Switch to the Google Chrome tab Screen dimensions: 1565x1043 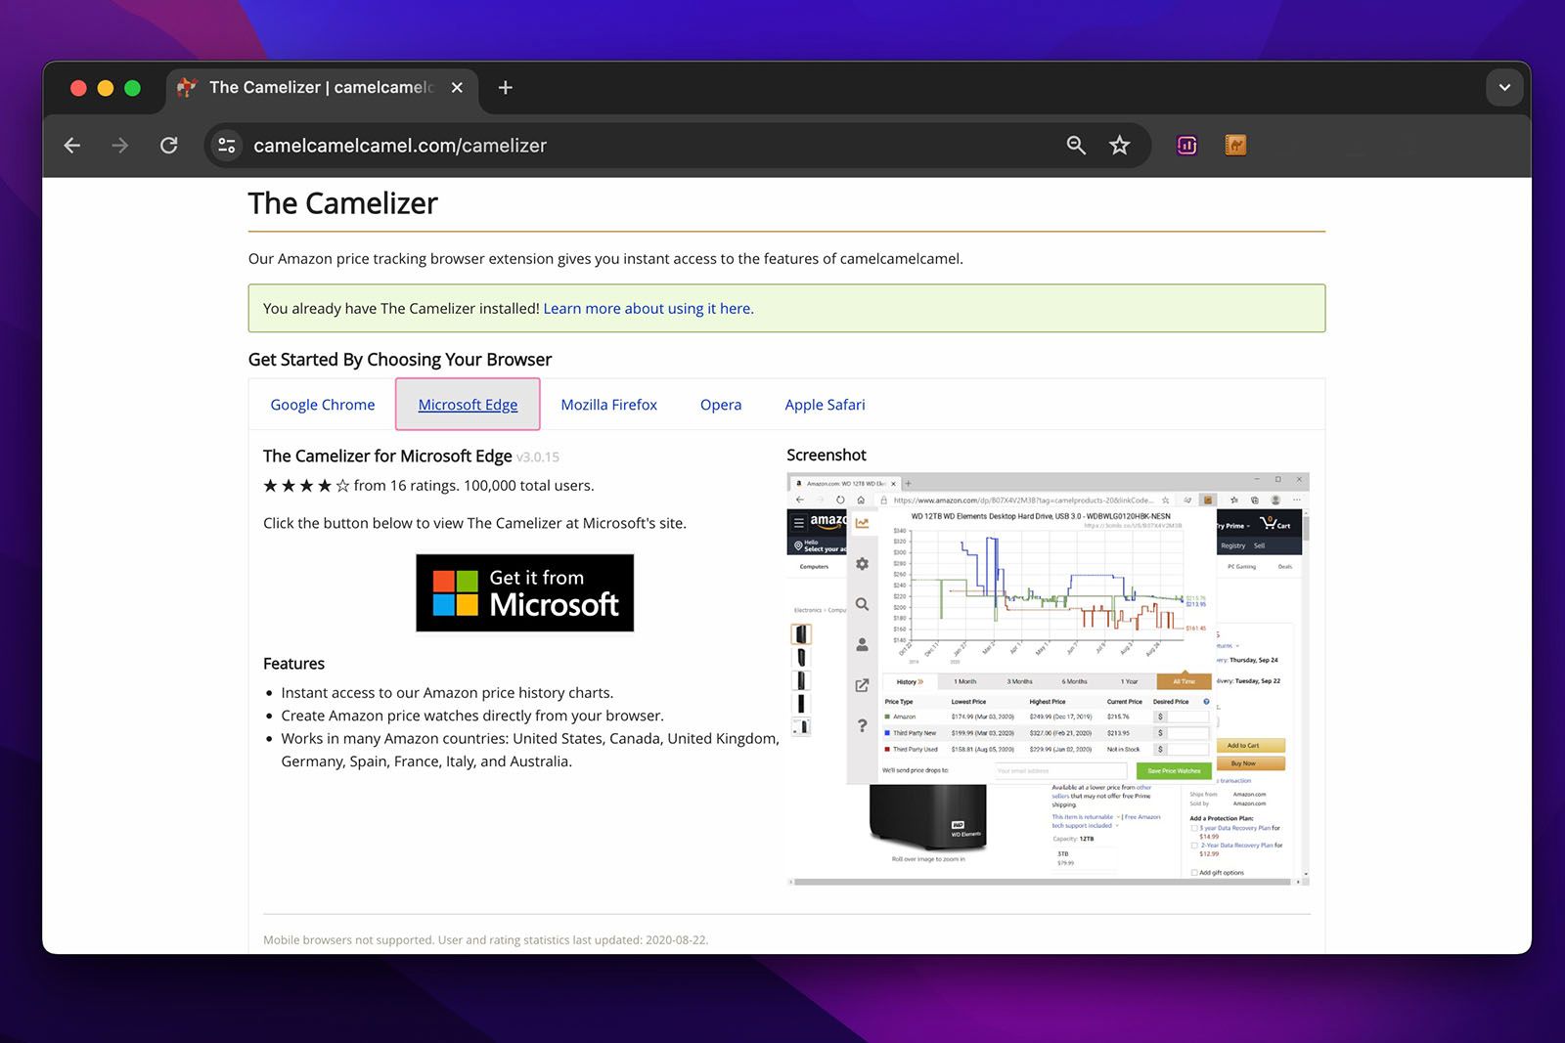323,405
